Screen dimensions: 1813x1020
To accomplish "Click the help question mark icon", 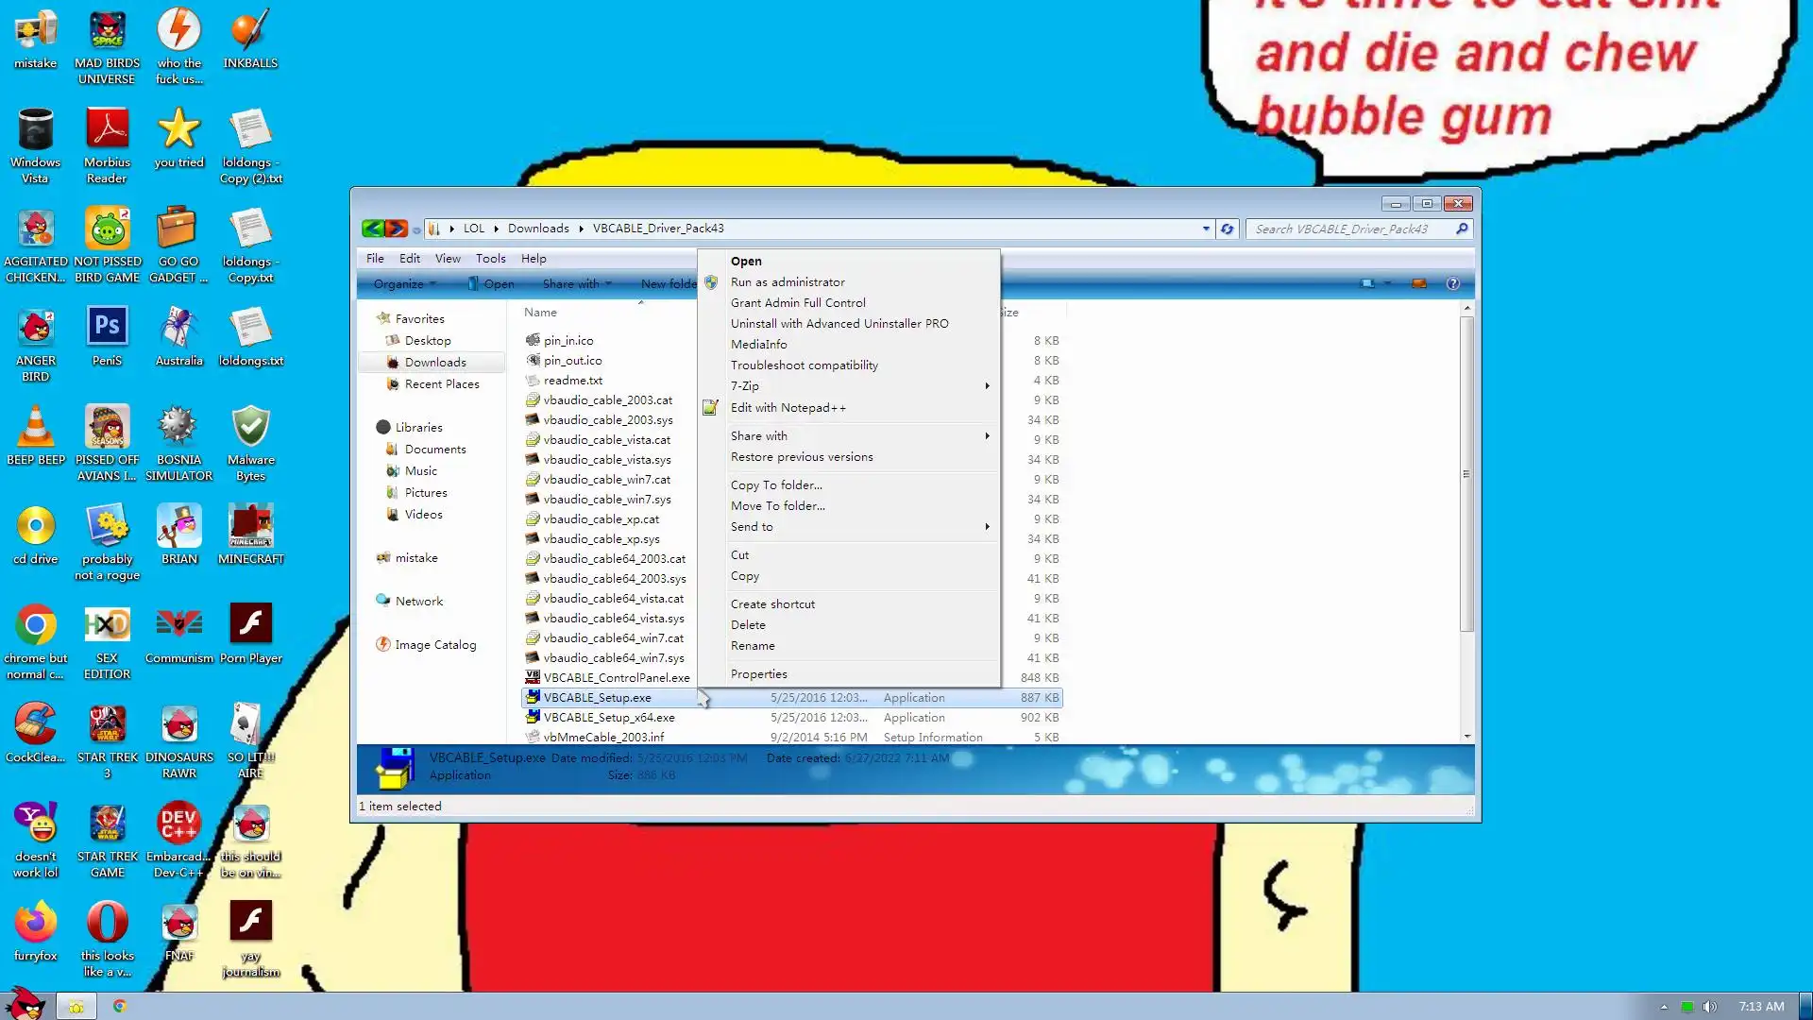I will point(1453,283).
